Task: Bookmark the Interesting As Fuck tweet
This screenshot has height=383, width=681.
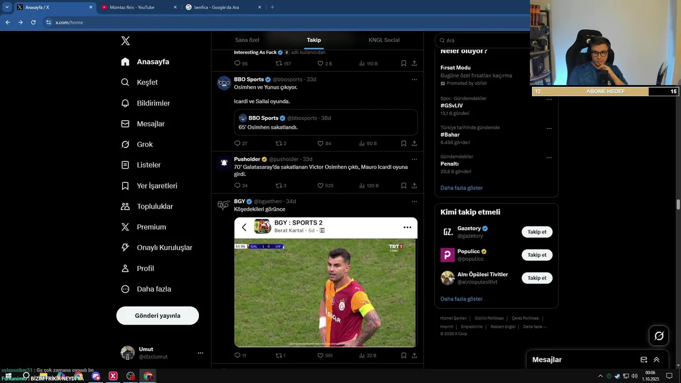Action: 404,63
